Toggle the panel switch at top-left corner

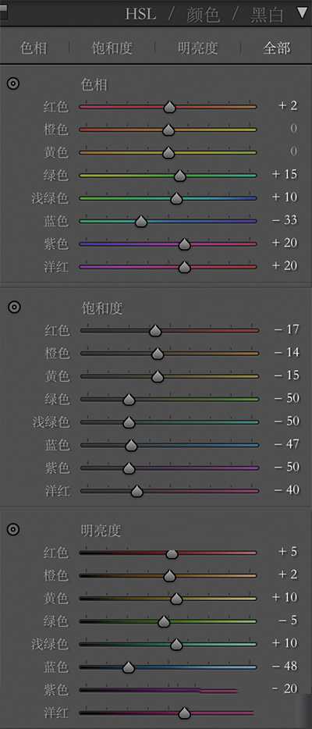pos(4,12)
